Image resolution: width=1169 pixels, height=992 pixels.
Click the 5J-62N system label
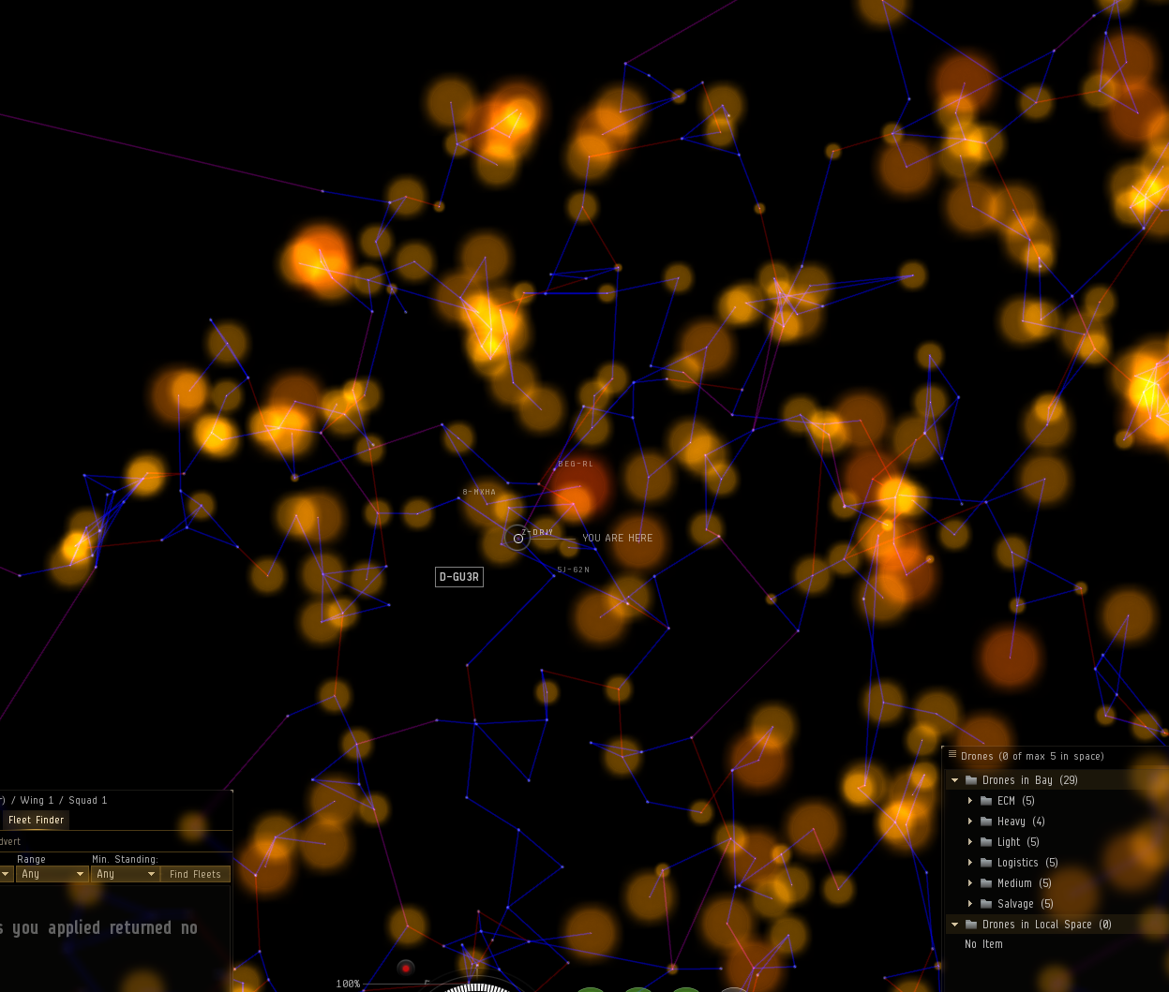click(573, 570)
